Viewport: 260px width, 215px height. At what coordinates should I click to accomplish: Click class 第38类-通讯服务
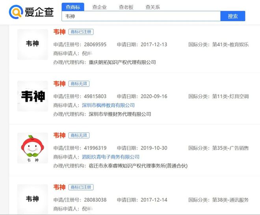tap(230, 200)
